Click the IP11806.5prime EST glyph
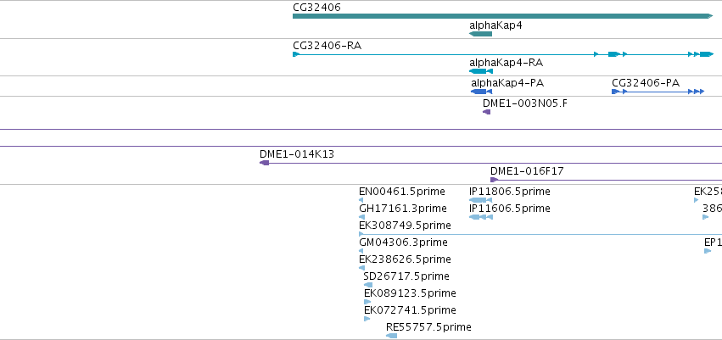 480,200
